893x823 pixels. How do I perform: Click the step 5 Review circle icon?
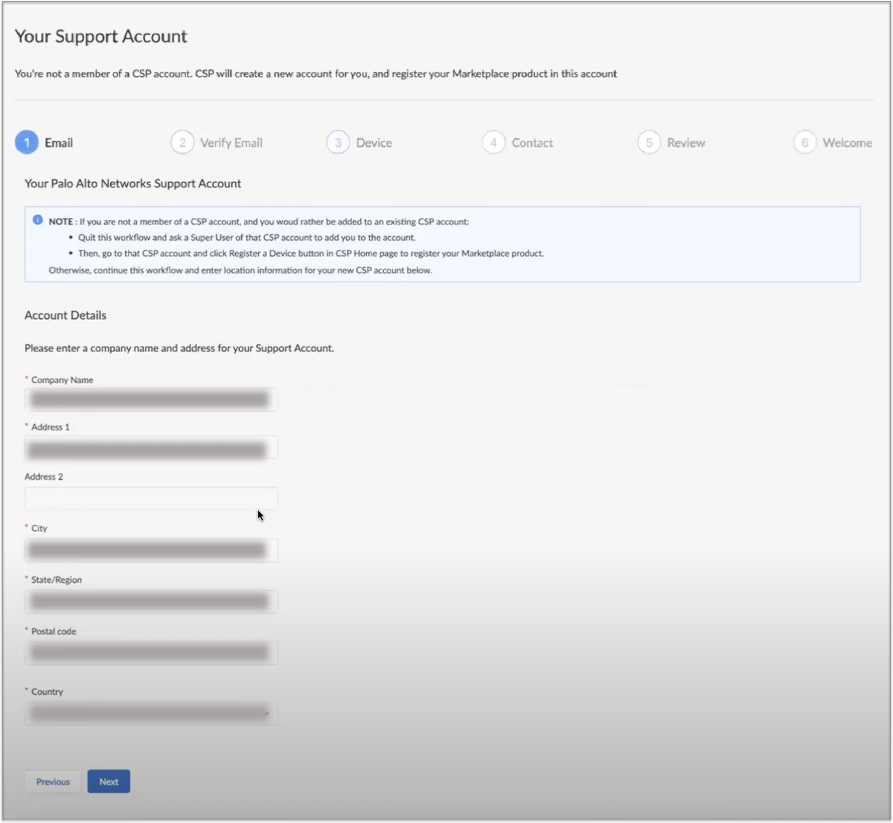pyautogui.click(x=649, y=142)
